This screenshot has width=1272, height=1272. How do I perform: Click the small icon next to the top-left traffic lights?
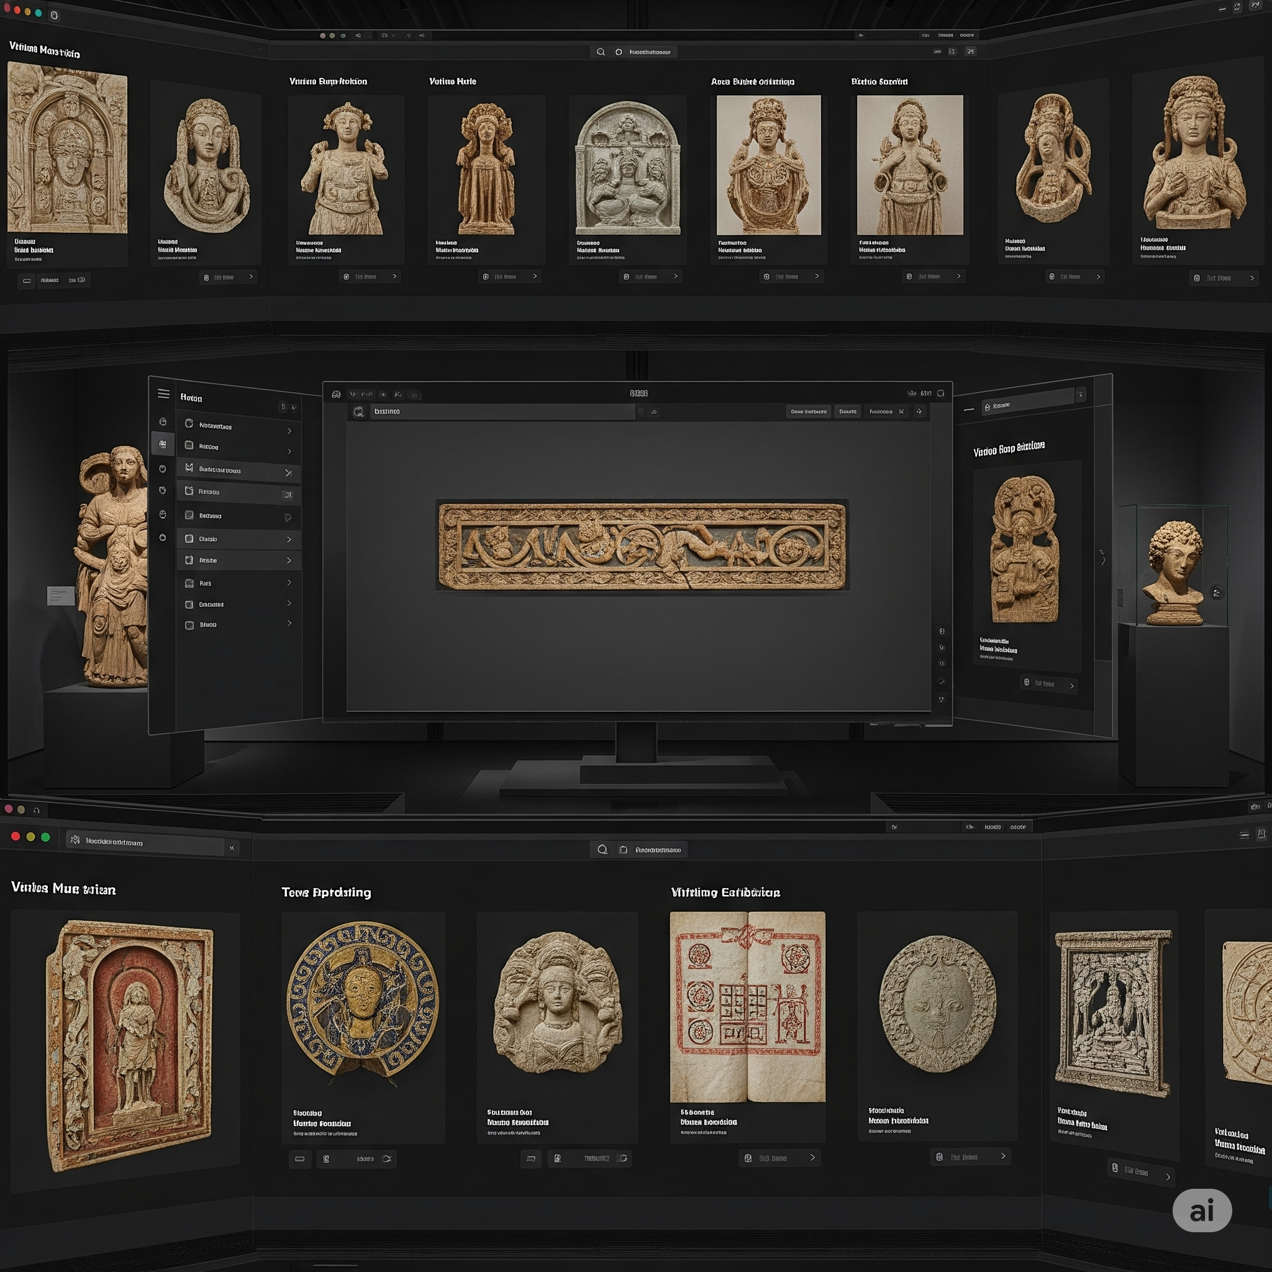[x=54, y=15]
